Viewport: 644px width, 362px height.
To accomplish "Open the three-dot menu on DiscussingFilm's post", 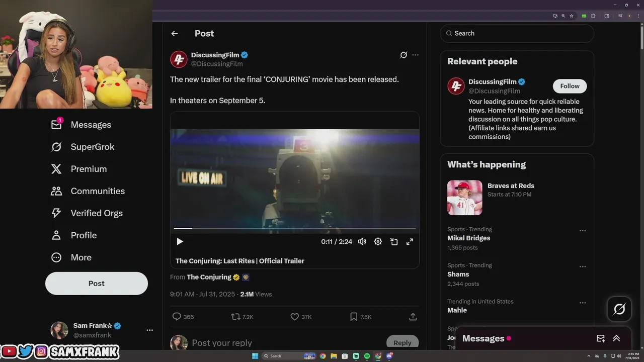I will pos(415,55).
